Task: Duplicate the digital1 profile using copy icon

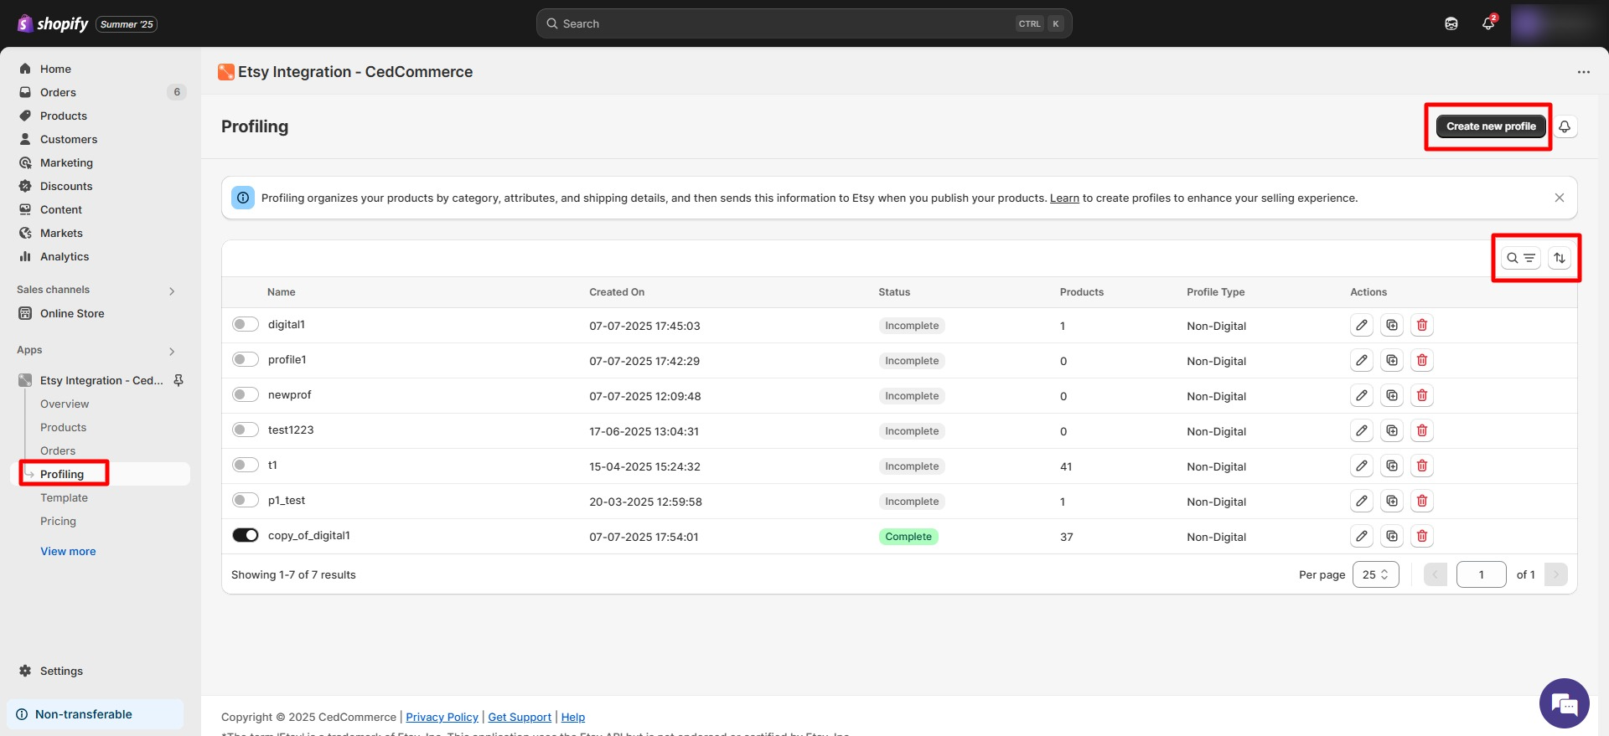Action: click(1392, 325)
